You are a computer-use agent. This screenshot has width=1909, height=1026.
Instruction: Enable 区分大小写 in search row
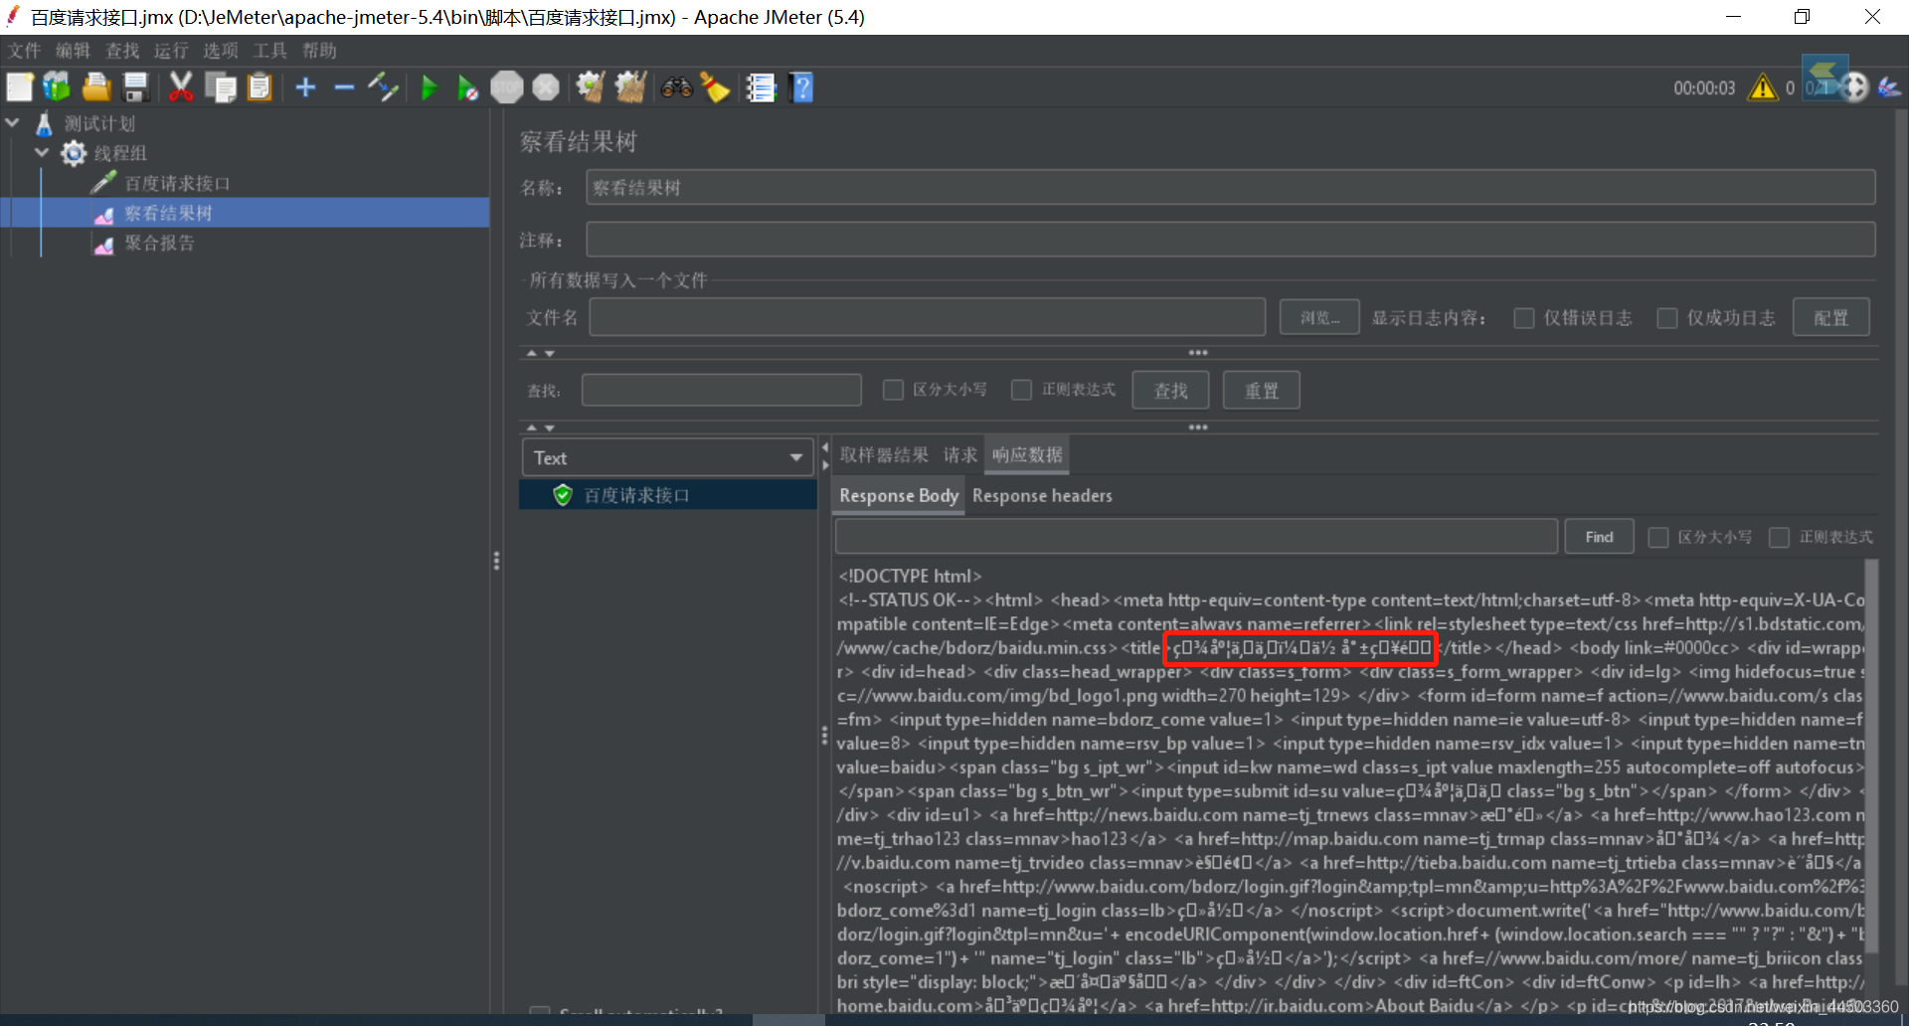pos(893,390)
